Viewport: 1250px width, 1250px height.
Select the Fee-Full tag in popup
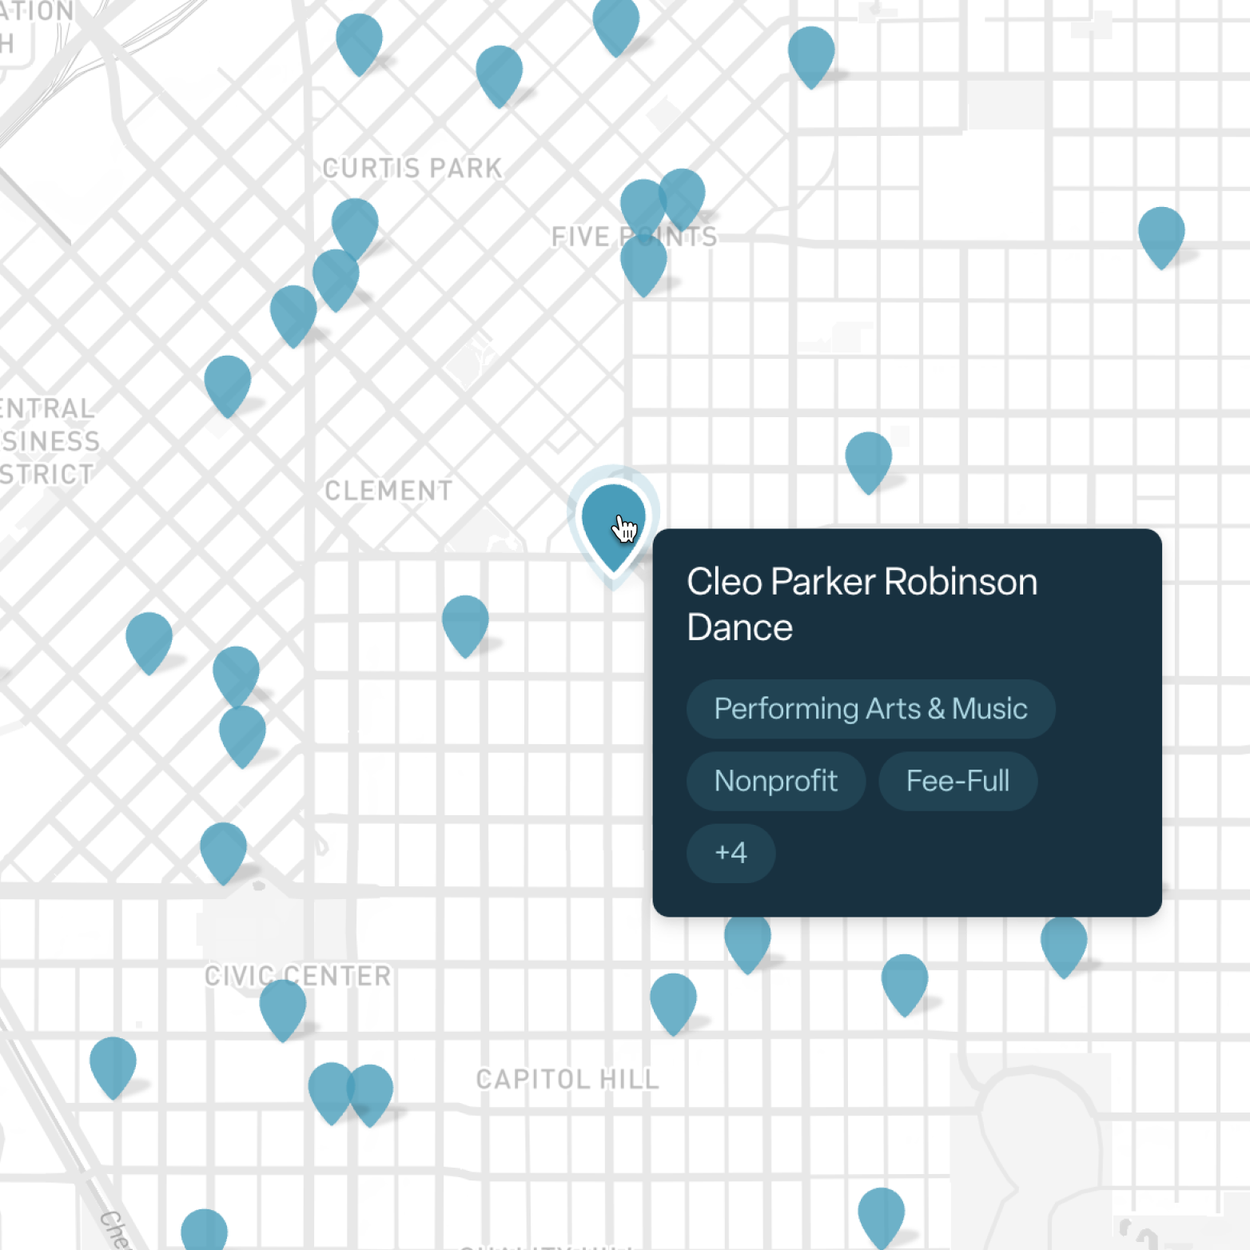coord(957,781)
